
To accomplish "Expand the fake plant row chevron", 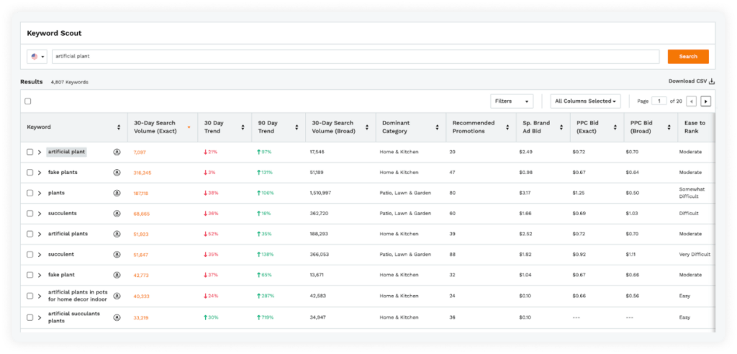I will 40,275.
